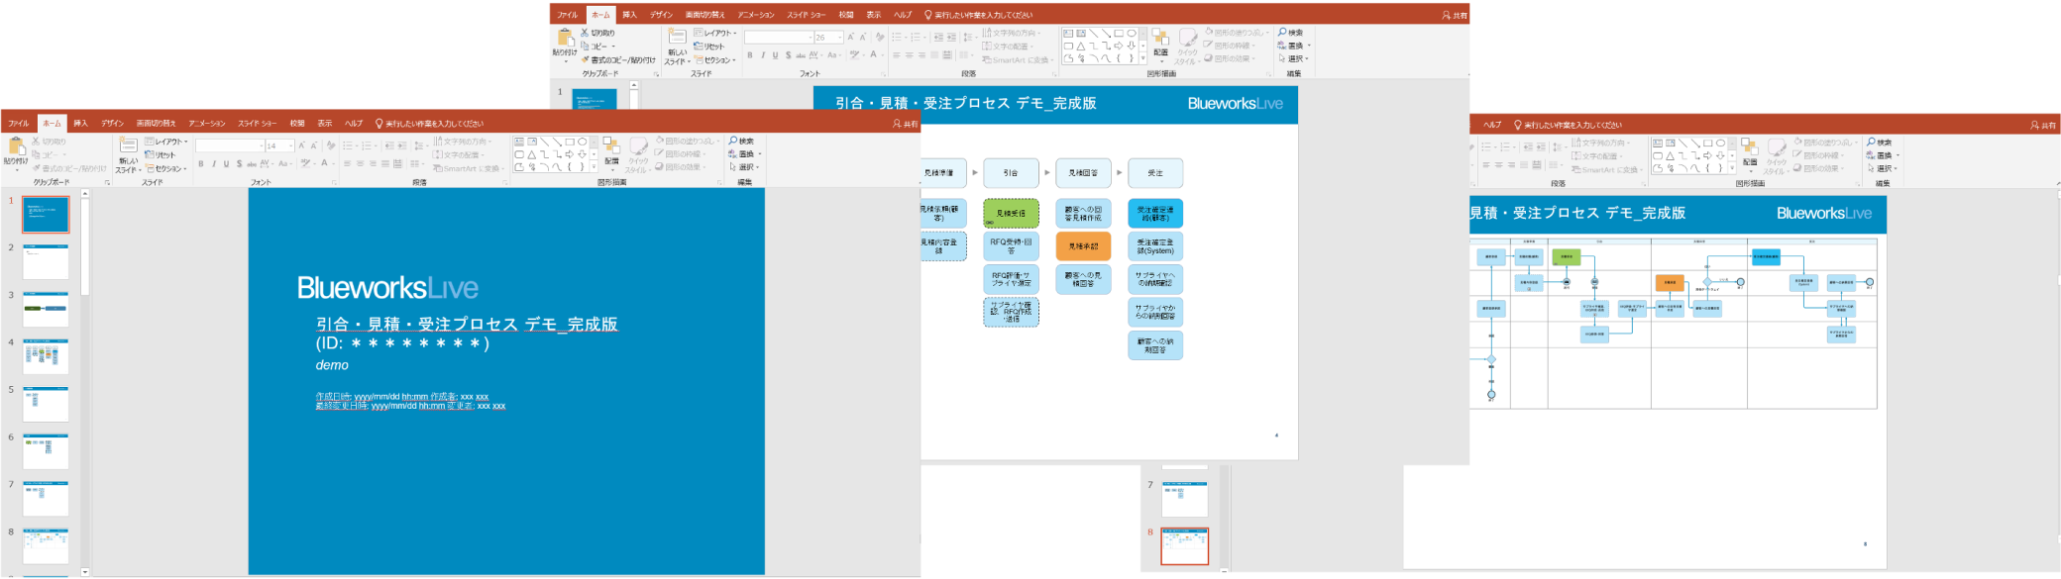Toggle center alignment in the right window ribbon
This screenshot has height=579, width=2061.
click(x=1498, y=165)
